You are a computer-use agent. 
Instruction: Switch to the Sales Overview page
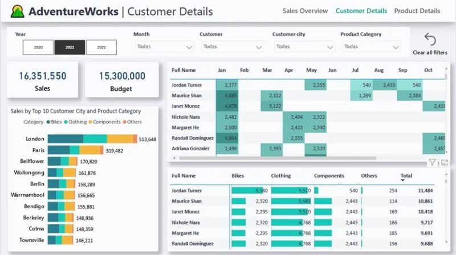(x=305, y=11)
